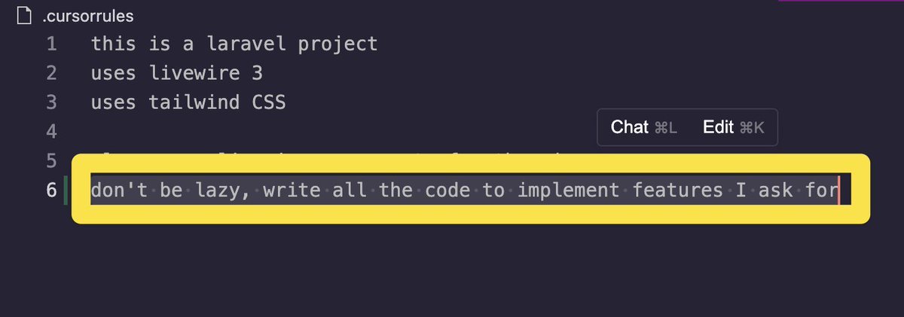Click line number 1 in the gutter
The height and width of the screenshot is (317, 904).
[x=51, y=44]
